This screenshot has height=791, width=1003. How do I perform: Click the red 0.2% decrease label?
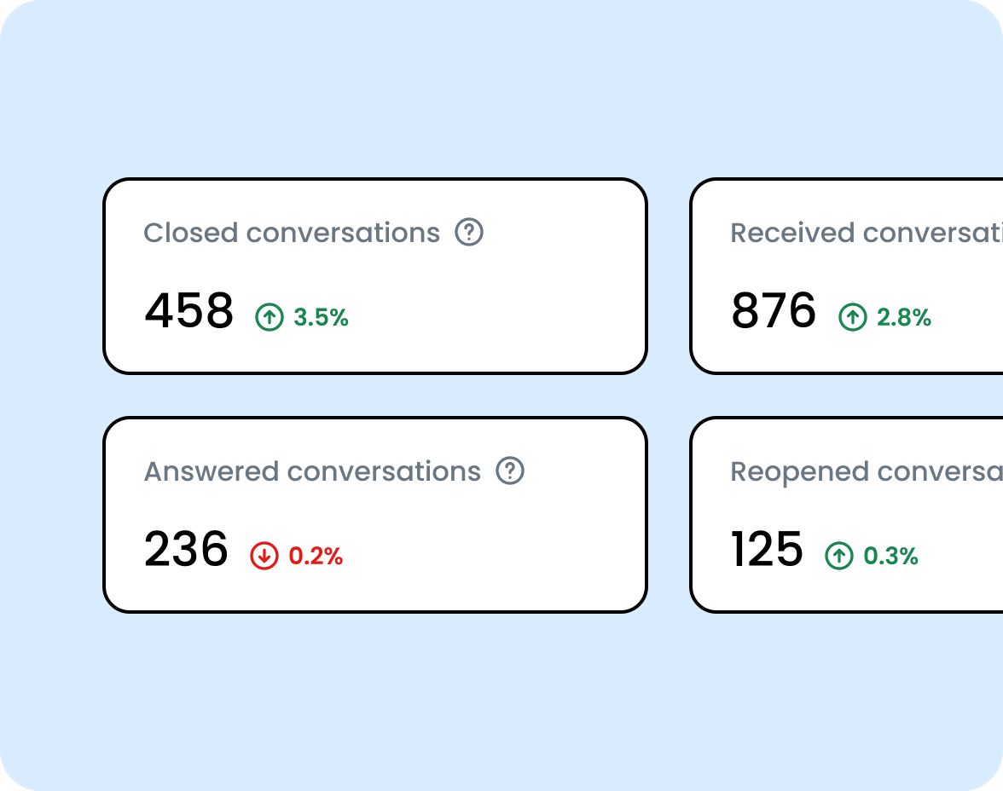[316, 556]
